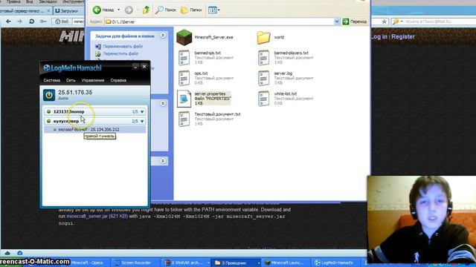Viewport: 476px width, 267px height.
Task: Open the minecraft_server.jar download link
Action: (x=97, y=216)
